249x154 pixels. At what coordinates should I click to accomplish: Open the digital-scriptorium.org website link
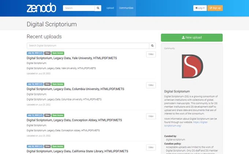(x=186, y=124)
